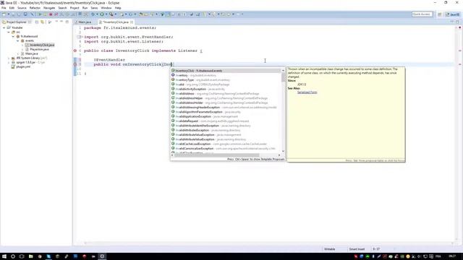Click the error marker on line 9
463x260 pixels.
coord(75,64)
